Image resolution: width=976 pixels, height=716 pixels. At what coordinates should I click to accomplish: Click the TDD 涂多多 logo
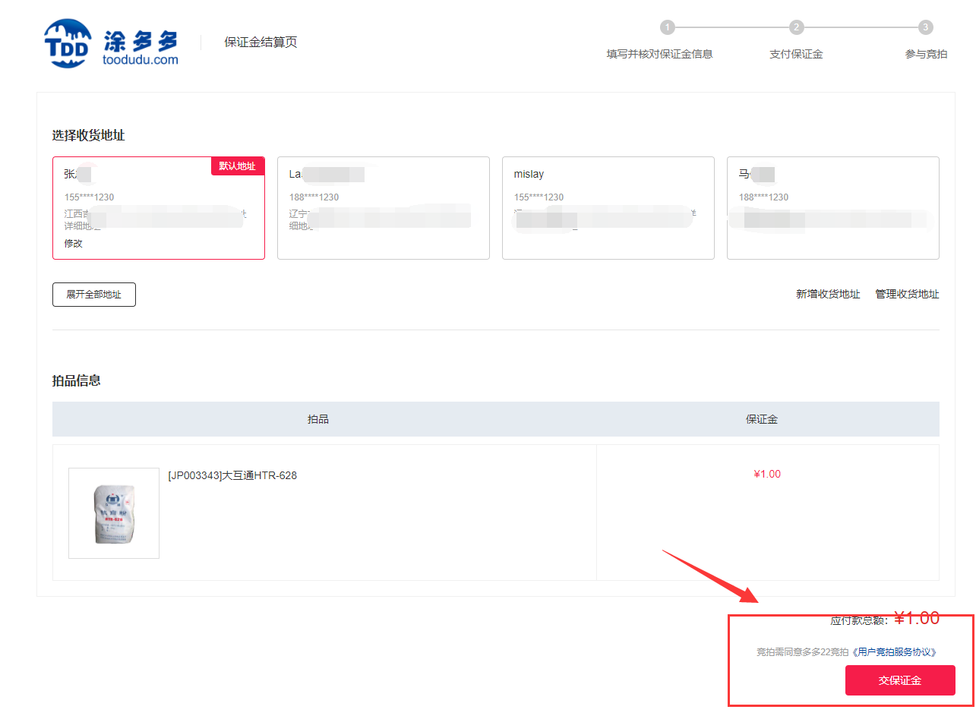pos(111,43)
